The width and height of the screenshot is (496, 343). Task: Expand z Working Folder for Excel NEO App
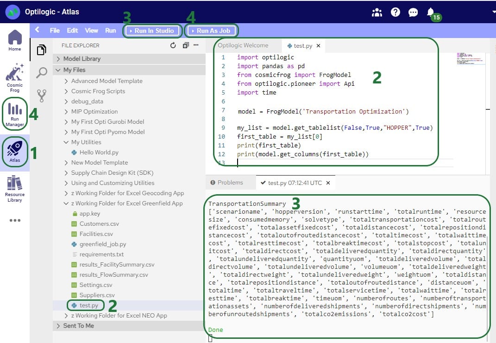point(119,316)
